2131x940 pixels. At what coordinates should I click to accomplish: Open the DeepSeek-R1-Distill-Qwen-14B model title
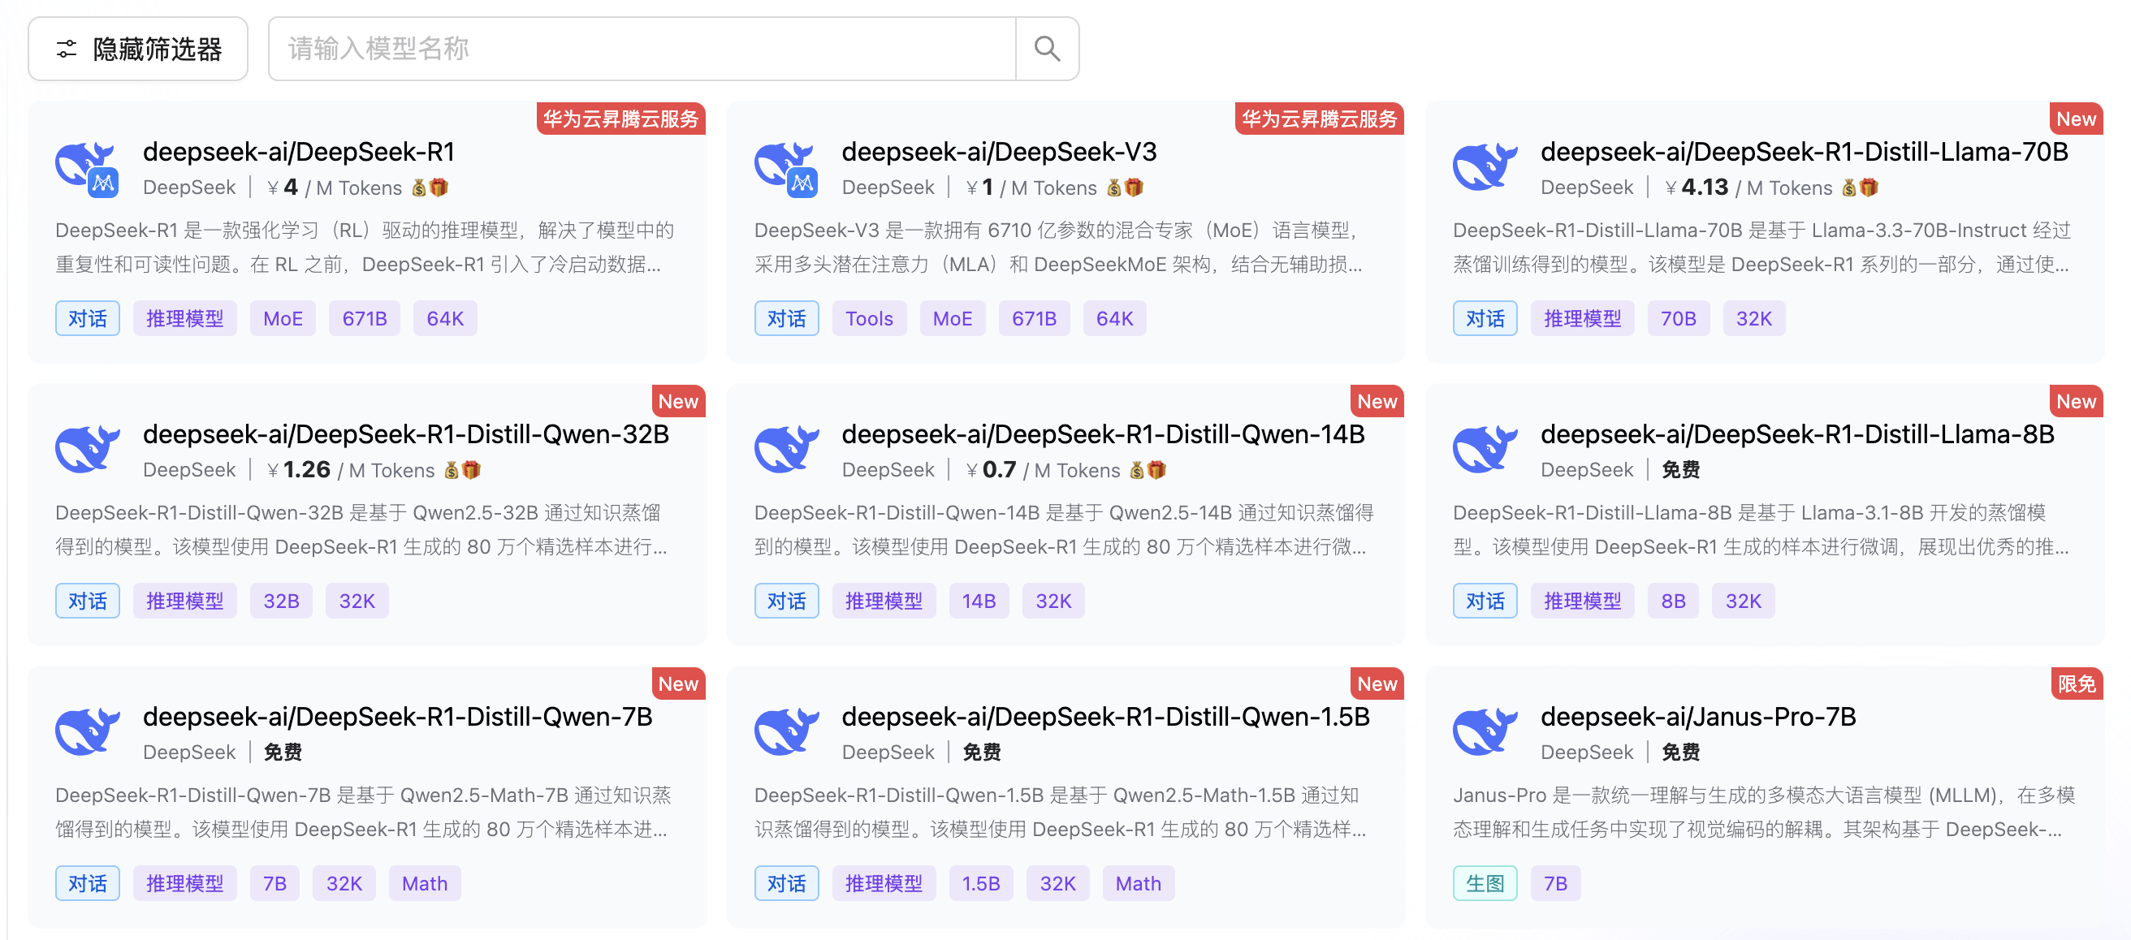pyautogui.click(x=1103, y=434)
